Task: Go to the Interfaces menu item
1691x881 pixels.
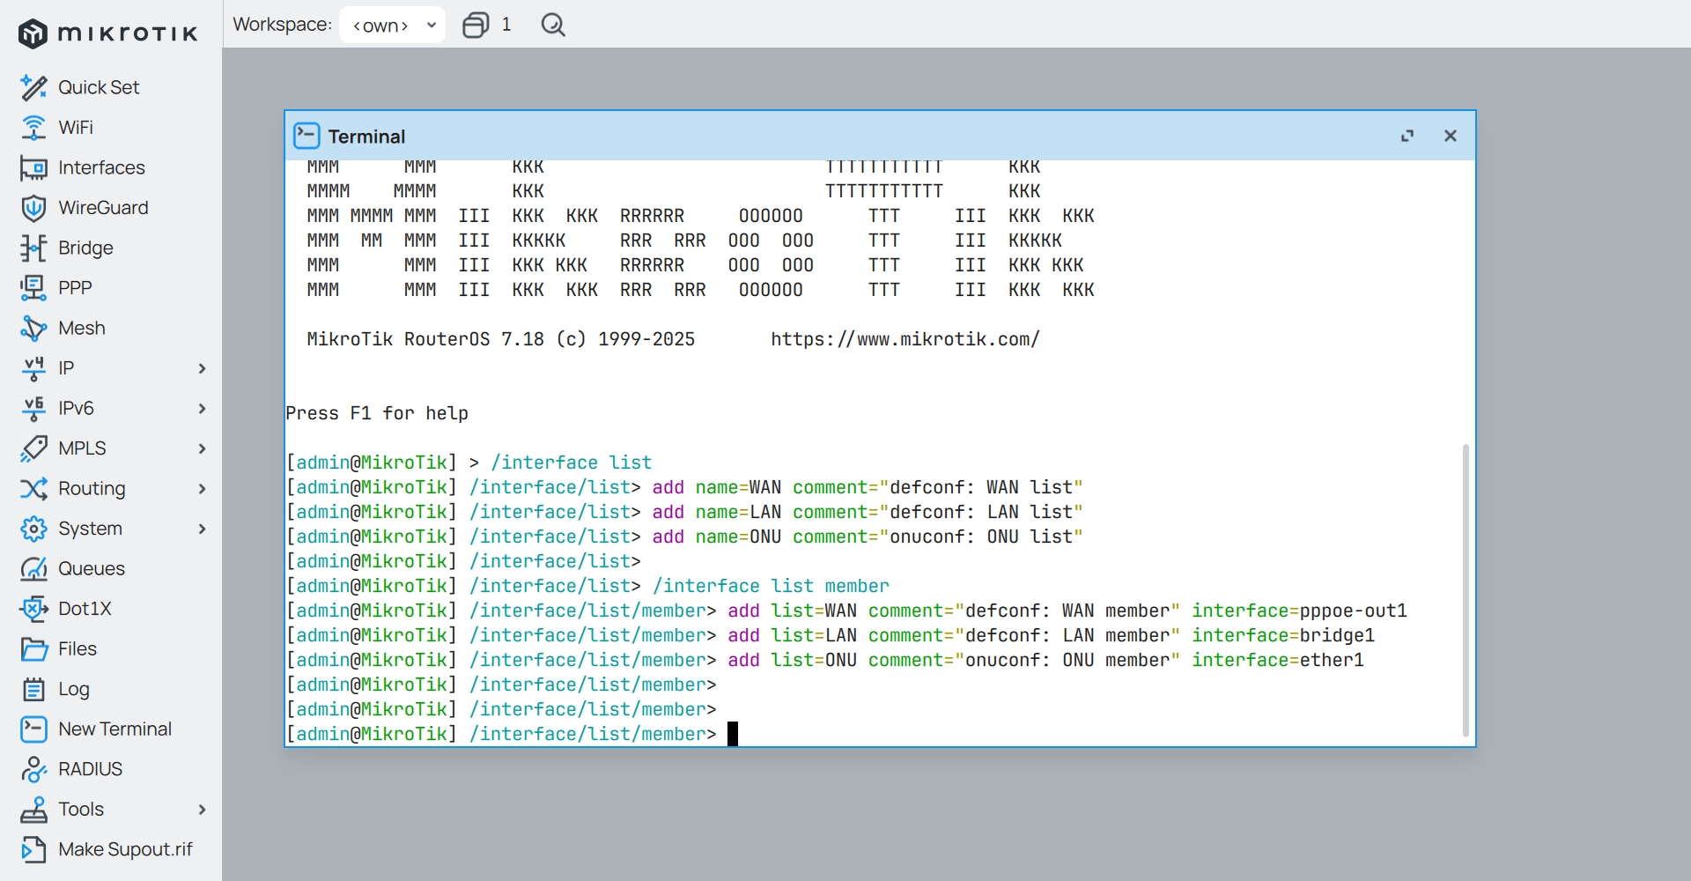Action: pos(101,167)
